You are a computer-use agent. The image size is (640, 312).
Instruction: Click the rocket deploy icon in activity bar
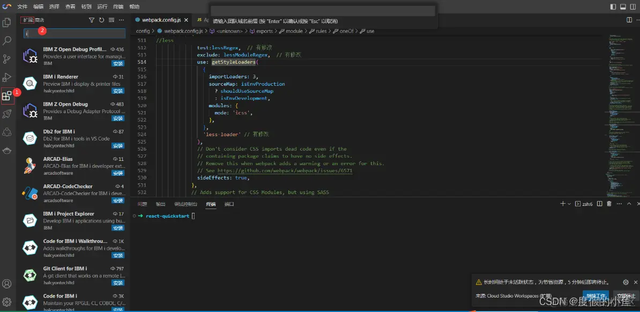pyautogui.click(x=7, y=114)
